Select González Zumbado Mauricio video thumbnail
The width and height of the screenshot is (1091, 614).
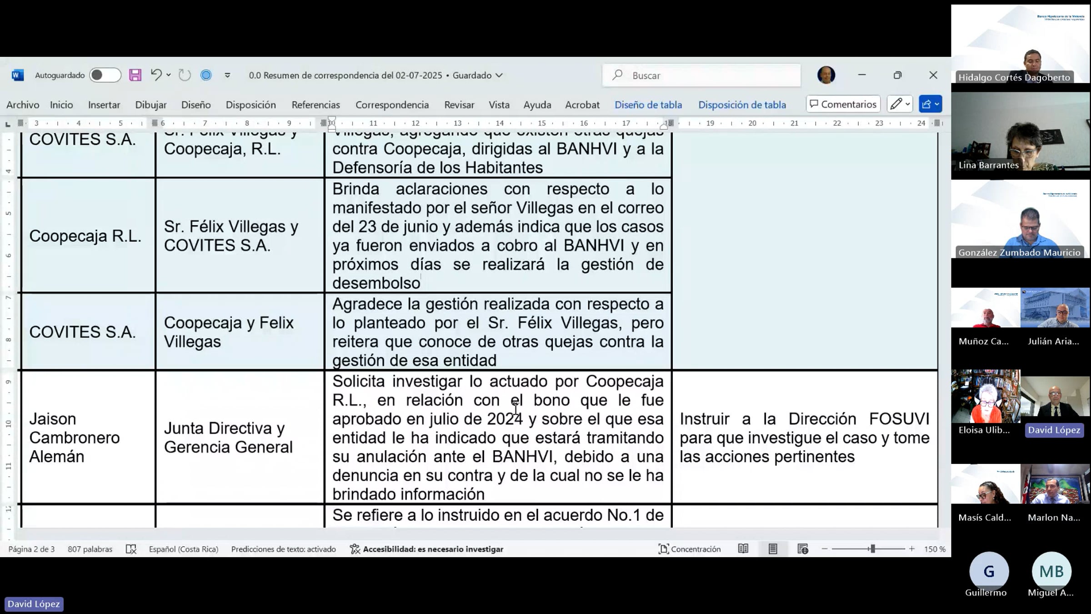tap(1020, 219)
